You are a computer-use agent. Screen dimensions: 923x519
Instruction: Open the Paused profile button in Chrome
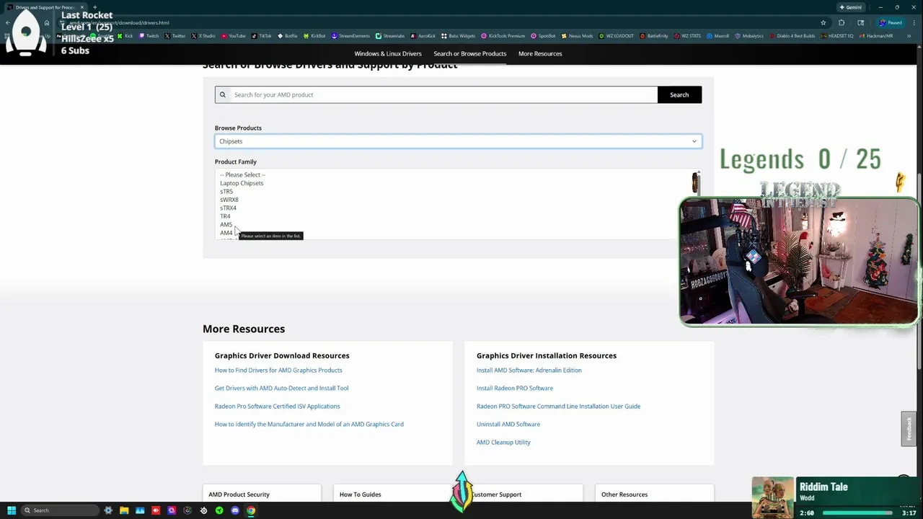891,22
